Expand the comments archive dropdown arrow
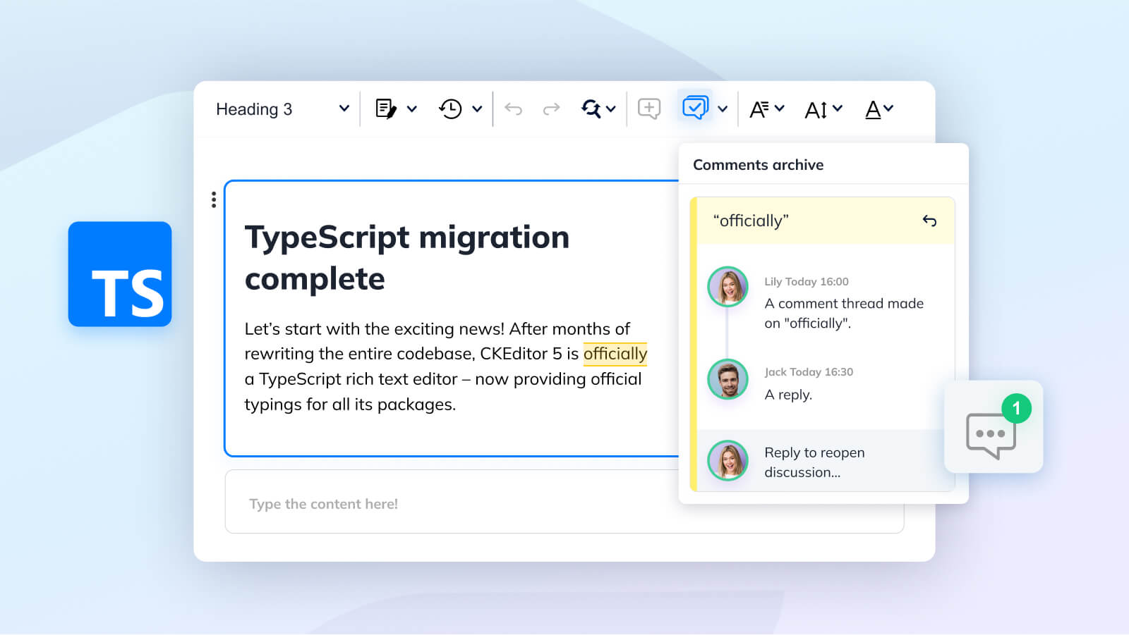 click(x=723, y=109)
